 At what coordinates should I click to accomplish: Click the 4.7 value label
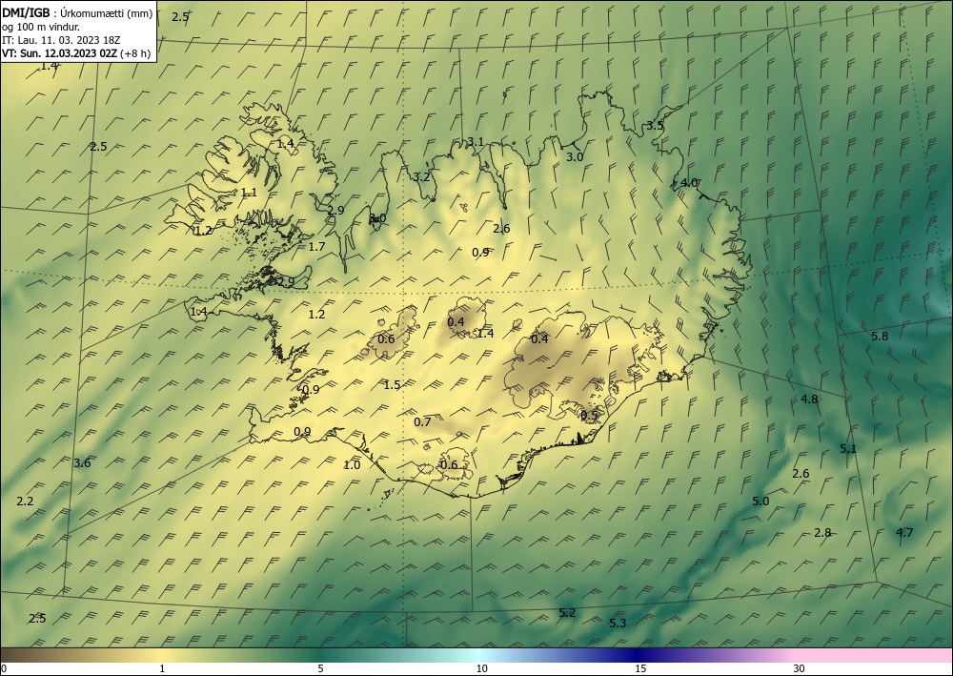[x=904, y=533]
